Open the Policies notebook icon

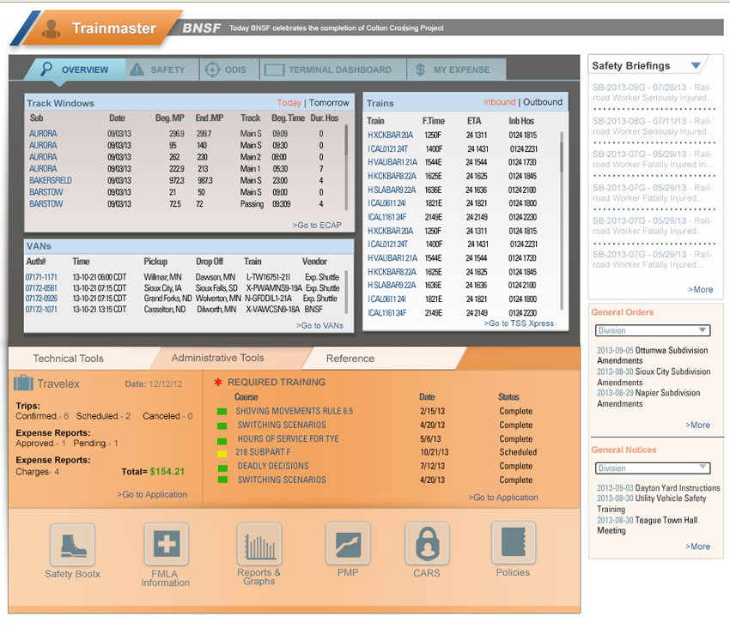click(513, 543)
